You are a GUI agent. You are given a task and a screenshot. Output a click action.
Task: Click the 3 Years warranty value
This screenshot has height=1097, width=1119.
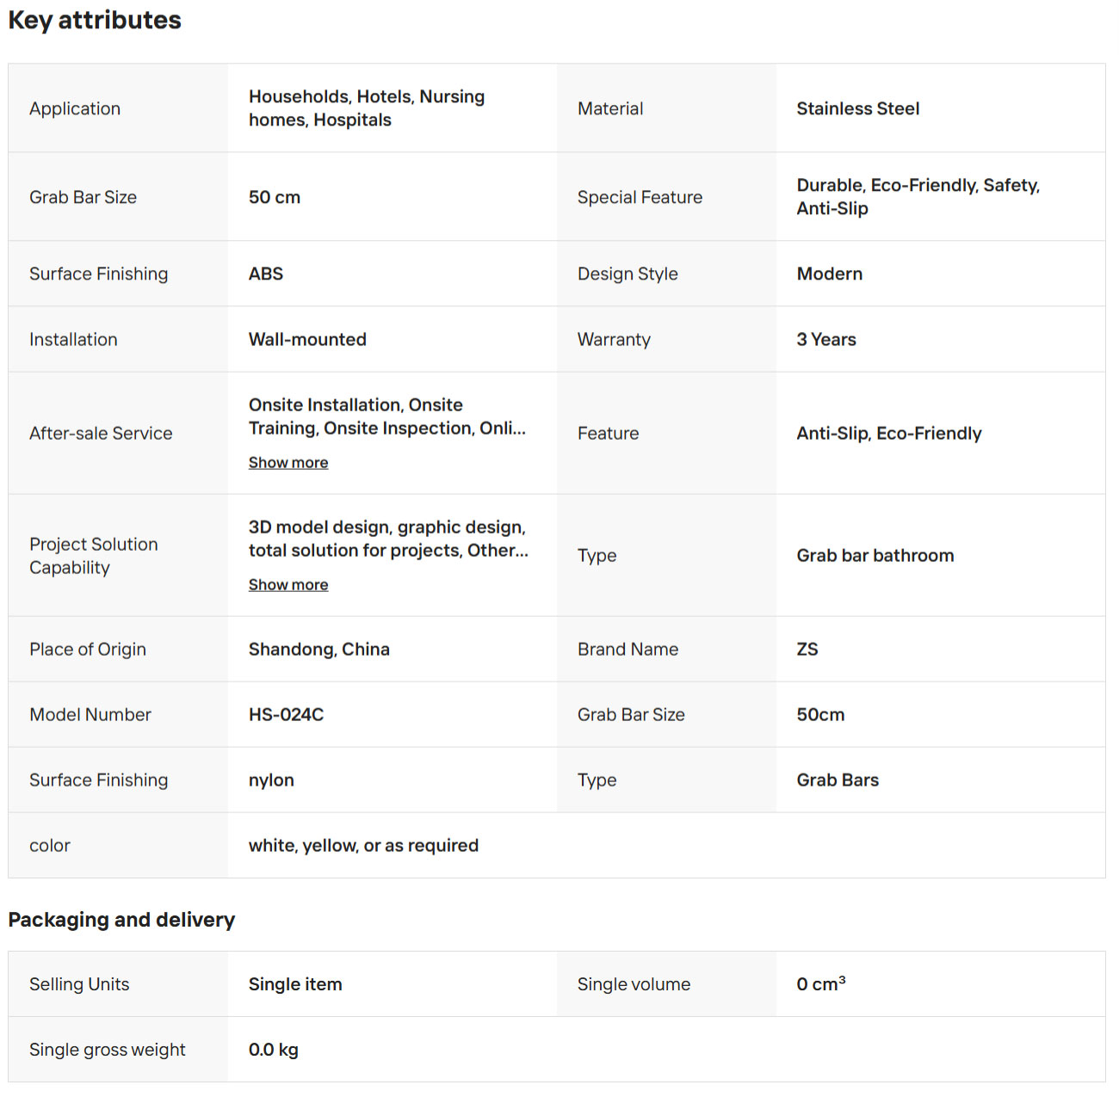click(x=826, y=340)
